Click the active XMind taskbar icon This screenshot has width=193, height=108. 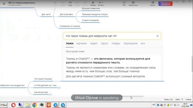(49, 105)
